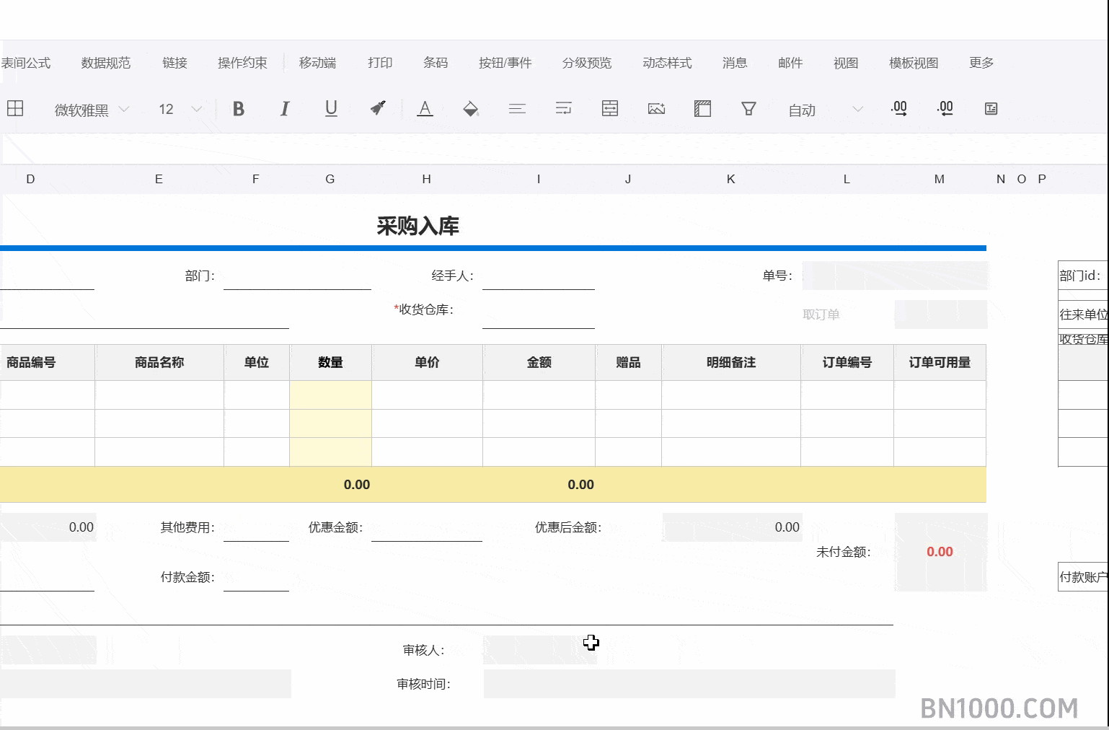Select the 单价 header cell
The width and height of the screenshot is (1109, 730).
click(427, 362)
